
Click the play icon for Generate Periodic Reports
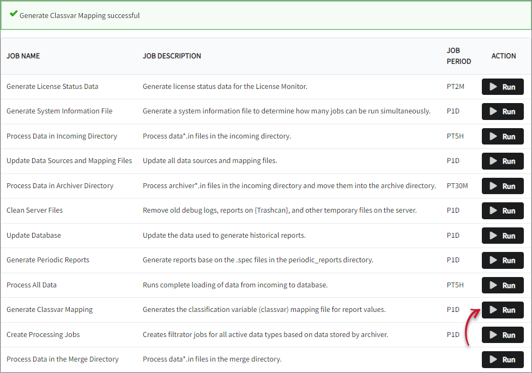coord(493,260)
